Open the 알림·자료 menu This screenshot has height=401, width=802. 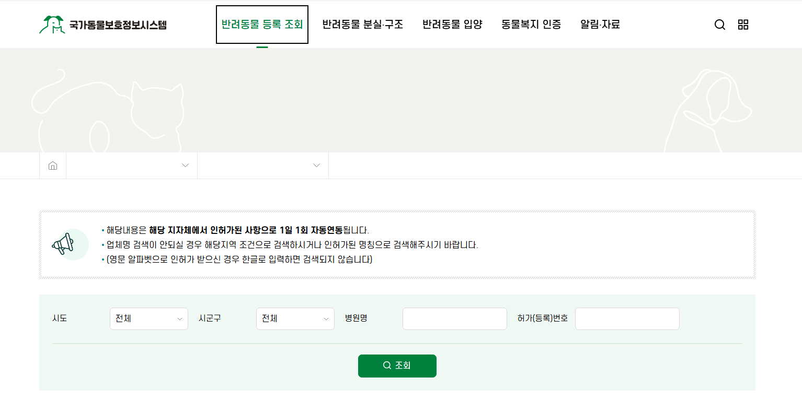click(x=600, y=24)
